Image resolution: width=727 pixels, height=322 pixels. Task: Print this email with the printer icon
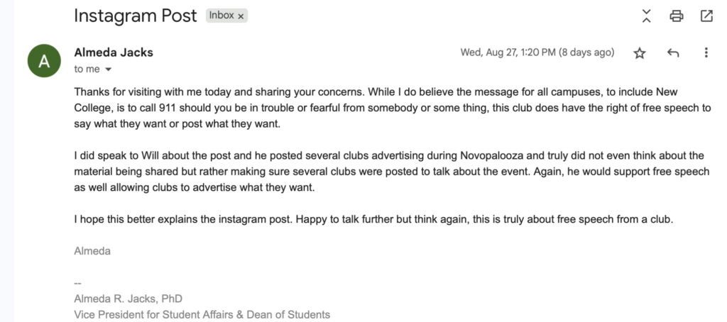tap(677, 16)
